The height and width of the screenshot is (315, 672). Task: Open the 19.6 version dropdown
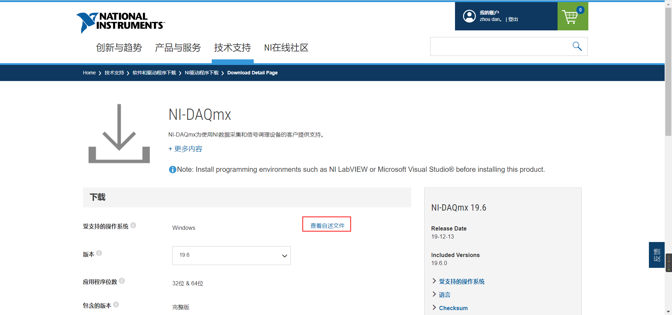[x=231, y=255]
